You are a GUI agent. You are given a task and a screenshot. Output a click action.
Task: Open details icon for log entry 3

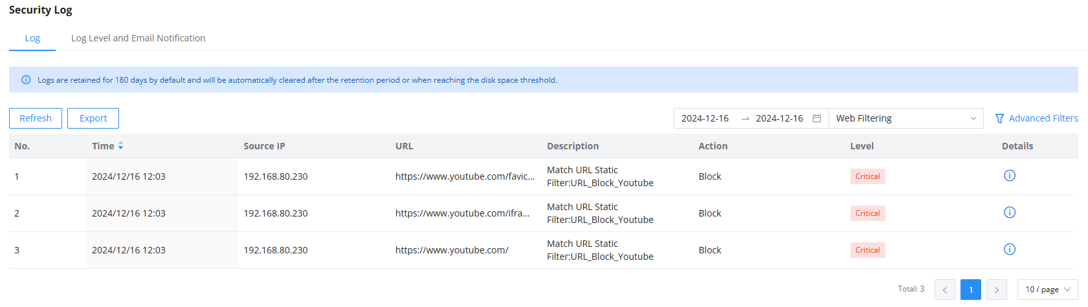(x=1009, y=249)
